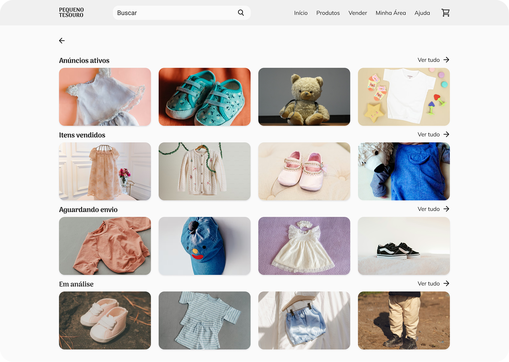Click the arrow beside Em análise Ver tudo
The image size is (509, 362).
(446, 284)
